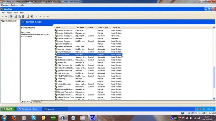The image size is (216, 121).
Task: Switch to the Standard tab
Action: click(x=36, y=102)
